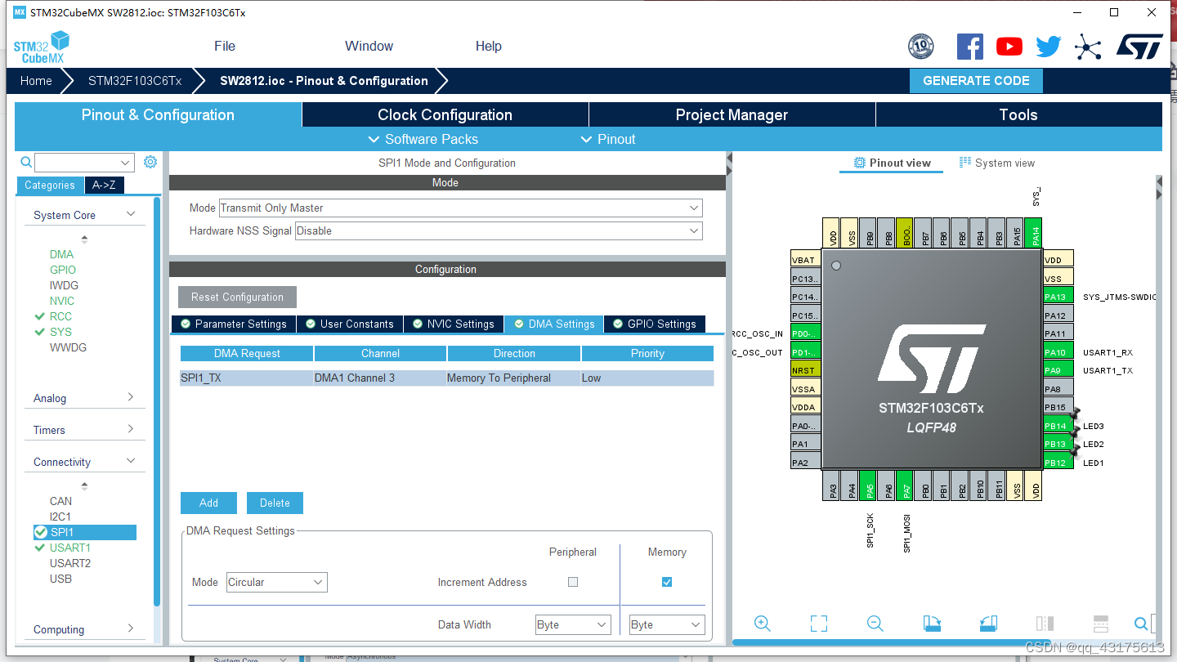Toggle Memory increment address checkbox

667,582
